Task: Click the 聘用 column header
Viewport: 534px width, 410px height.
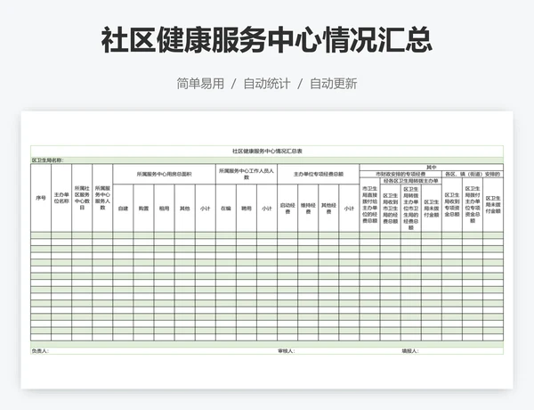Action: pyautogui.click(x=247, y=208)
